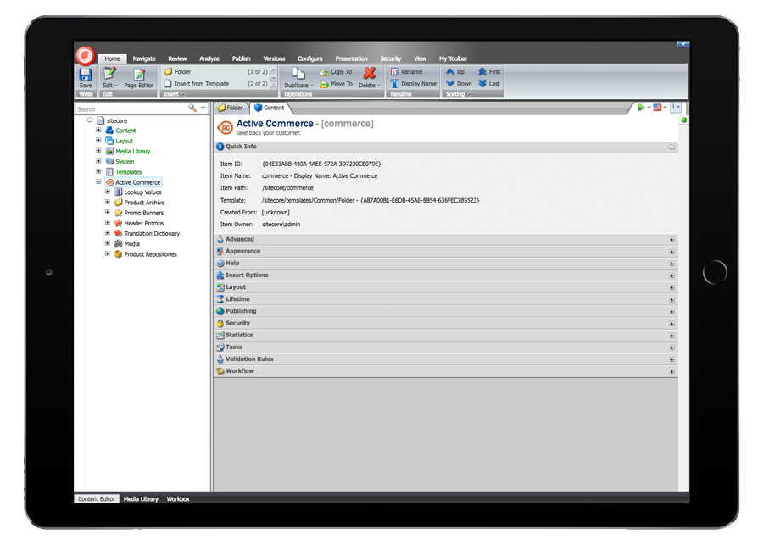
Task: Click the Sitecore logo button
Action: tap(85, 56)
